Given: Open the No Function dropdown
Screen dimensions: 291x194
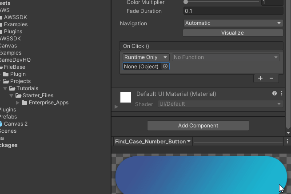Looking at the screenshot, I should 226,57.
